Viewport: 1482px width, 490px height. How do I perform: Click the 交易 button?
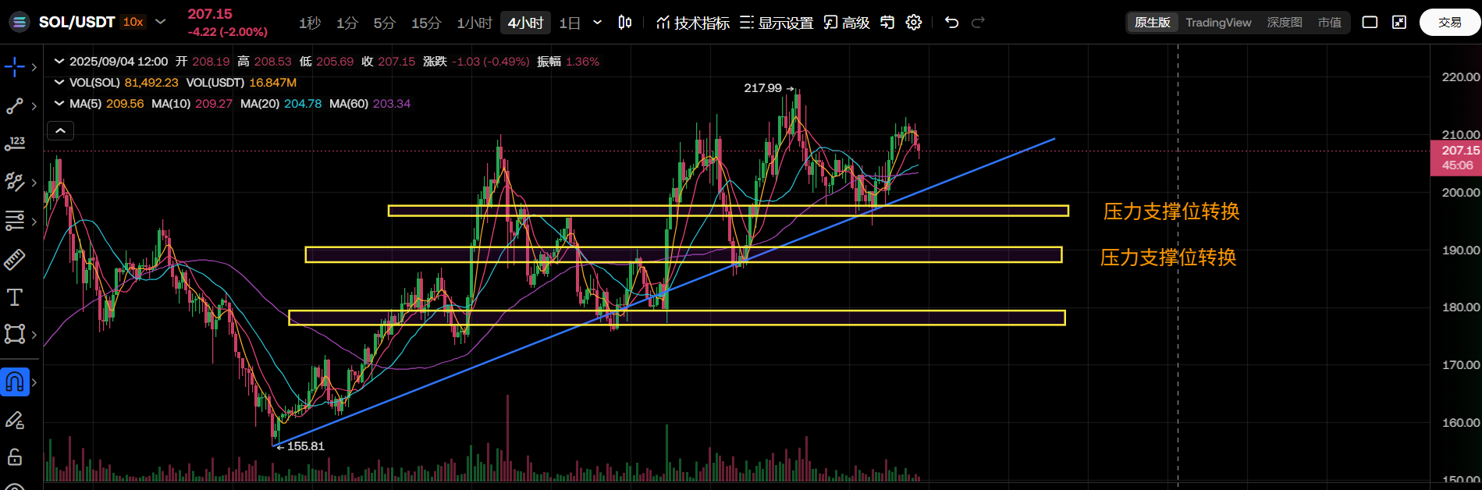[1449, 23]
